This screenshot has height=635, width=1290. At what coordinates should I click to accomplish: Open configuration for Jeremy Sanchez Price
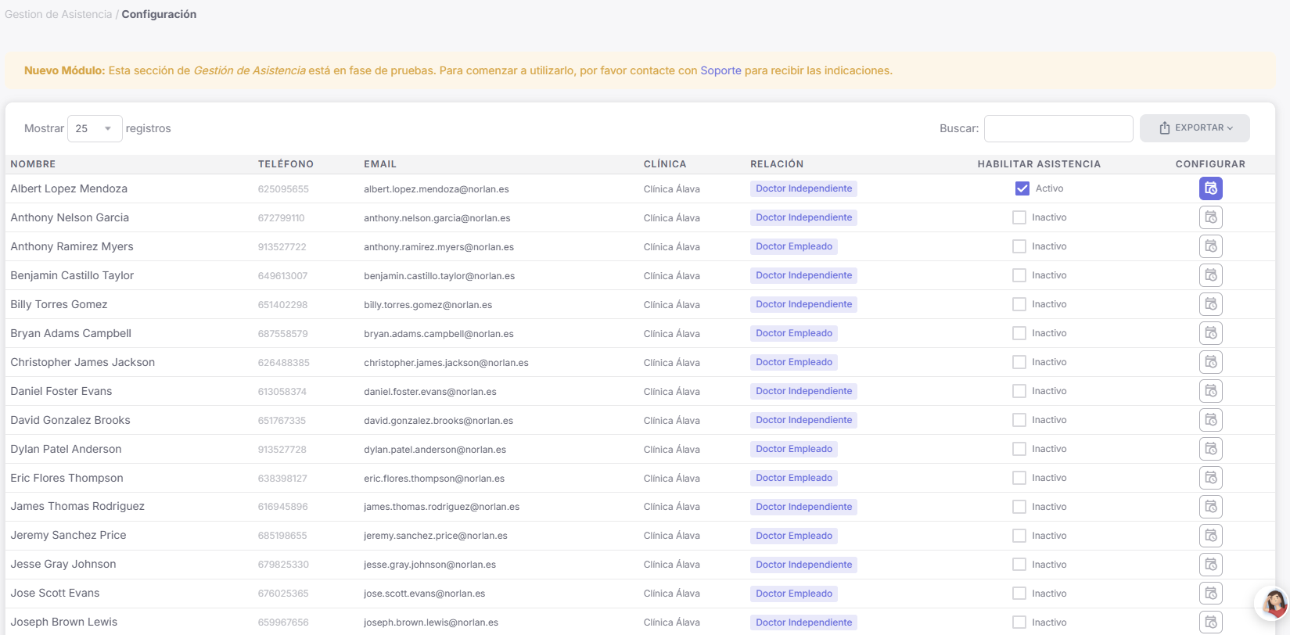tap(1210, 536)
